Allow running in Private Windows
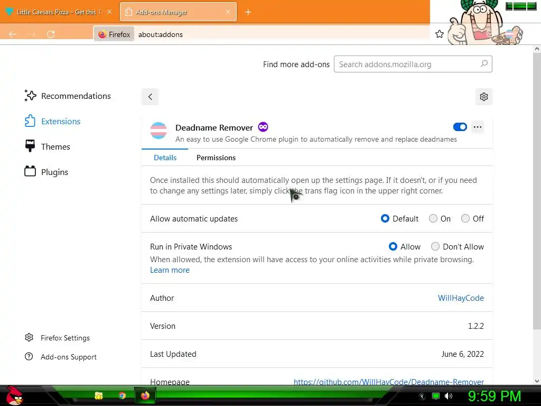541x406 pixels. click(393, 246)
